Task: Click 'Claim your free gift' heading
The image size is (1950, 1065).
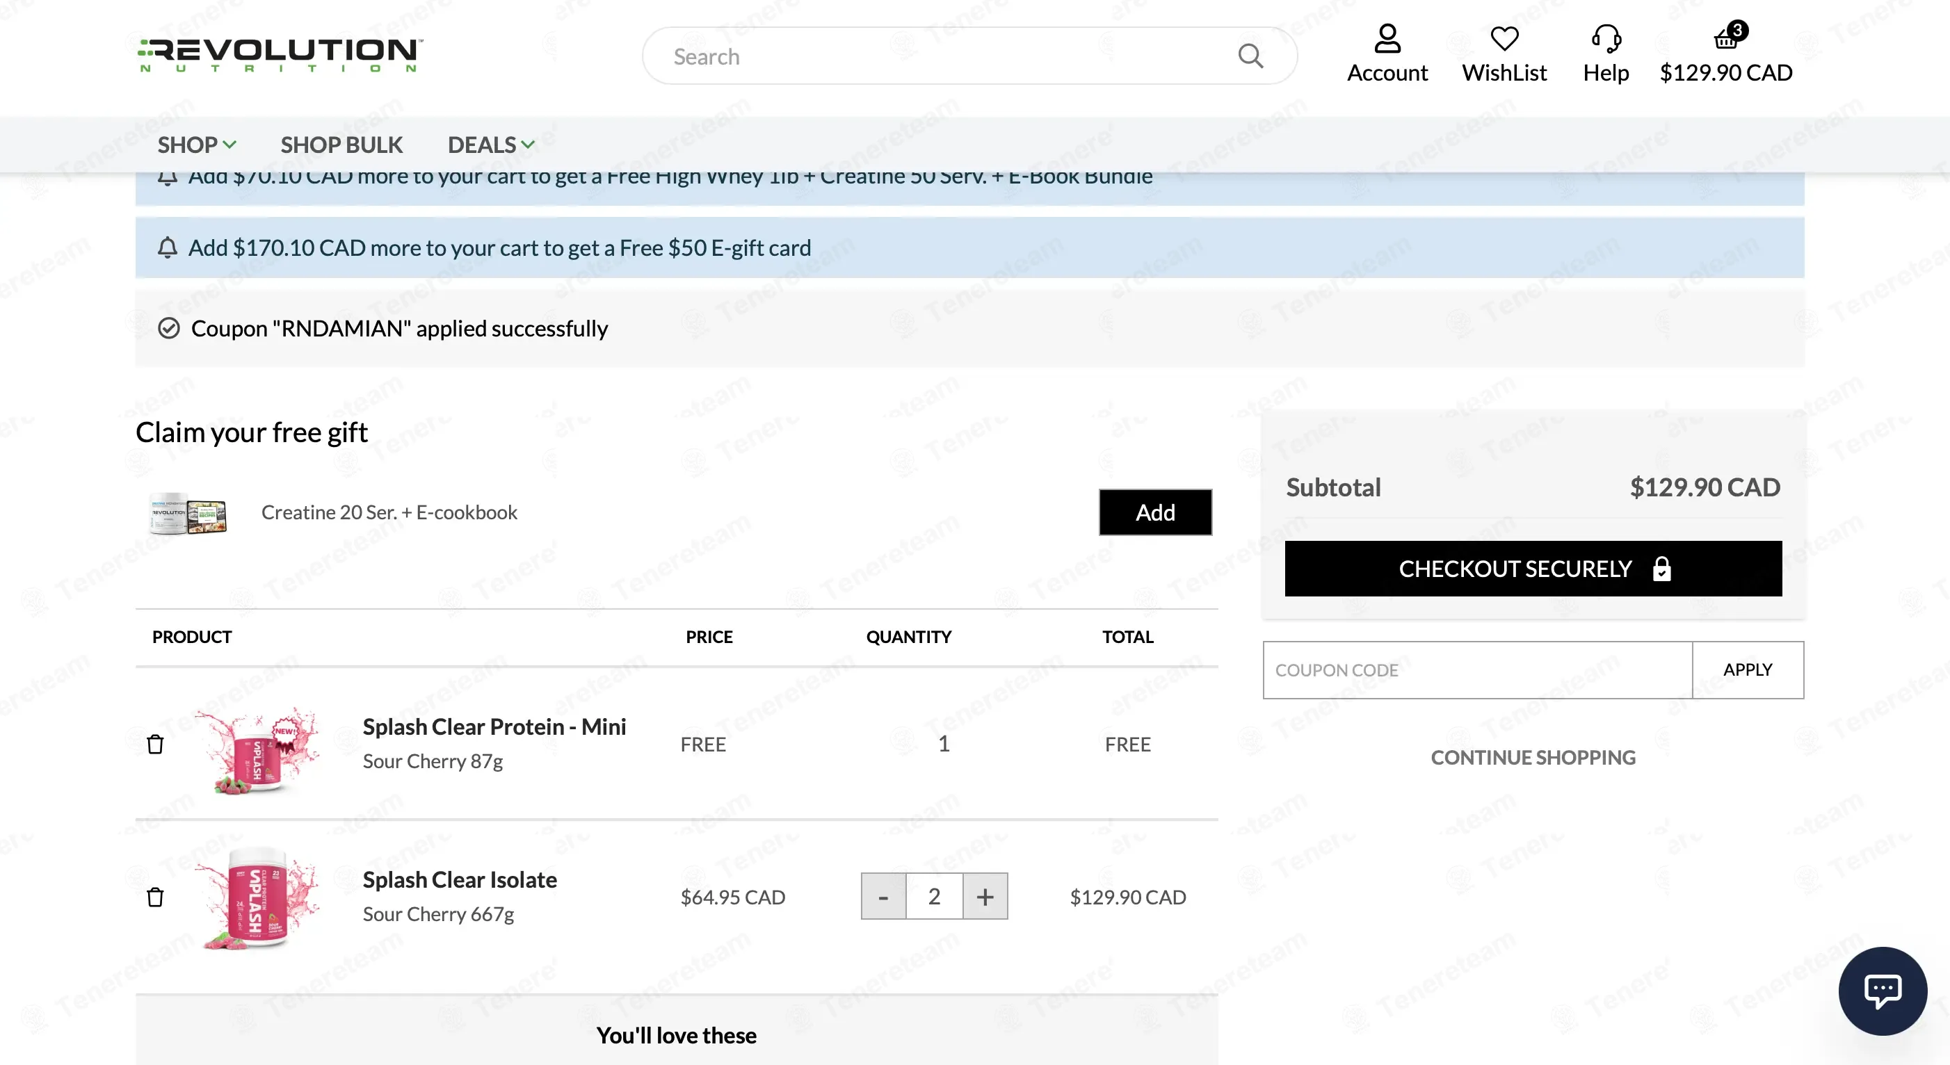Action: click(x=251, y=432)
